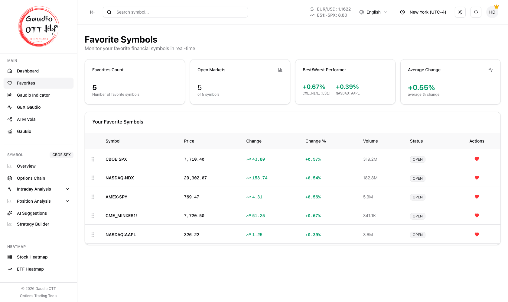
Task: Click the drag handle for NASDAQ:NDX row
Action: pyautogui.click(x=93, y=178)
